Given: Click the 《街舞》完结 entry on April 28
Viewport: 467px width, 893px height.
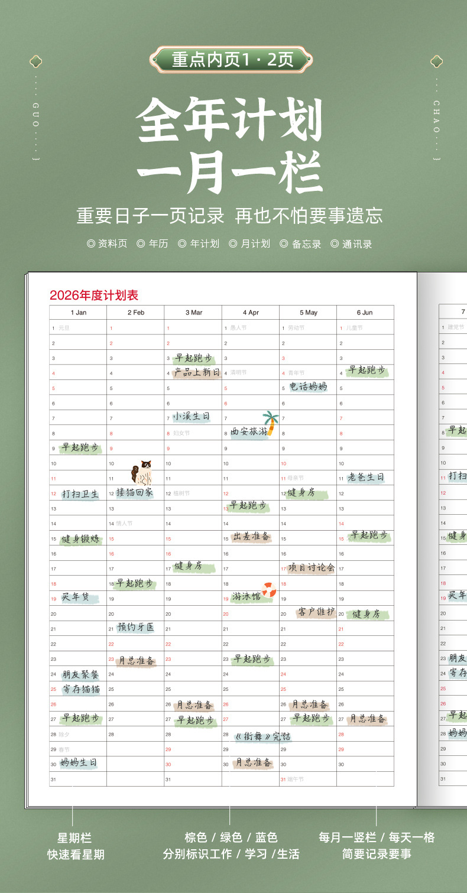Looking at the screenshot, I should tap(263, 736).
